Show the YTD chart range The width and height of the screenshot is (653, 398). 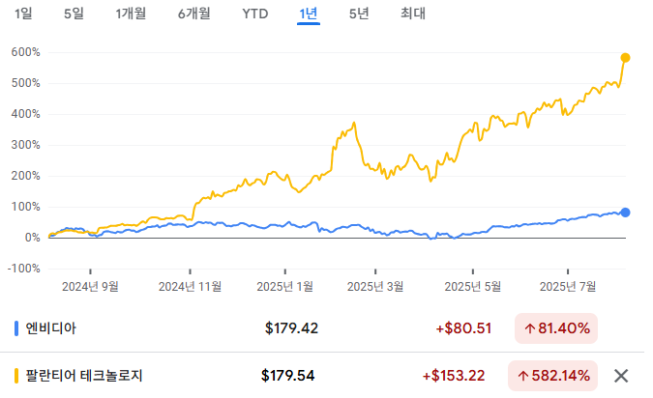[254, 14]
